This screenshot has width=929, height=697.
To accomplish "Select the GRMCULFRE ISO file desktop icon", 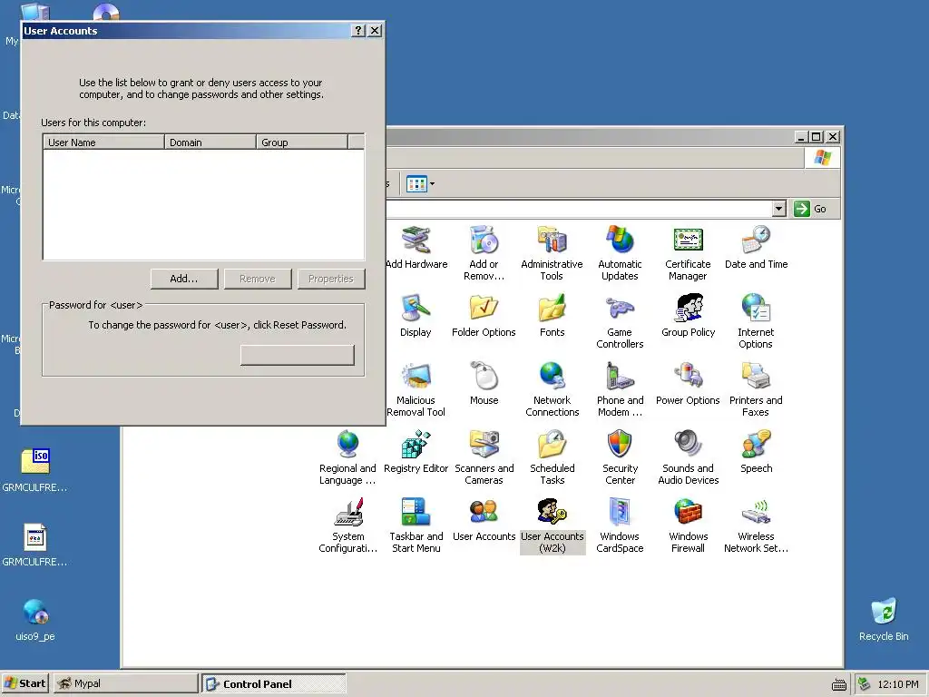I will pos(35,470).
